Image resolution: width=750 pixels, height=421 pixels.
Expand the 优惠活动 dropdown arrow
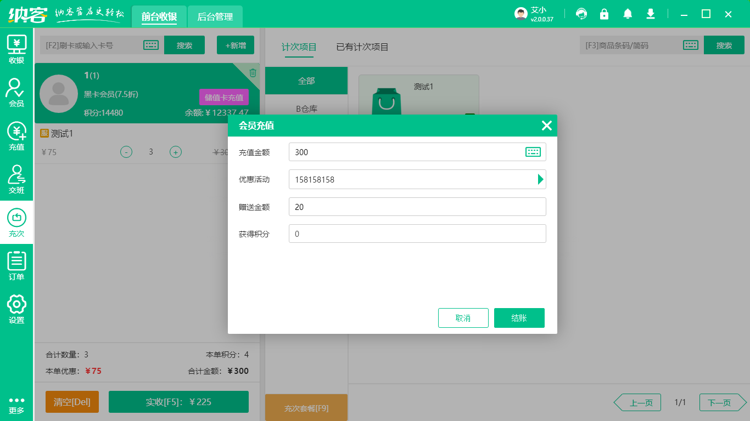pos(540,179)
